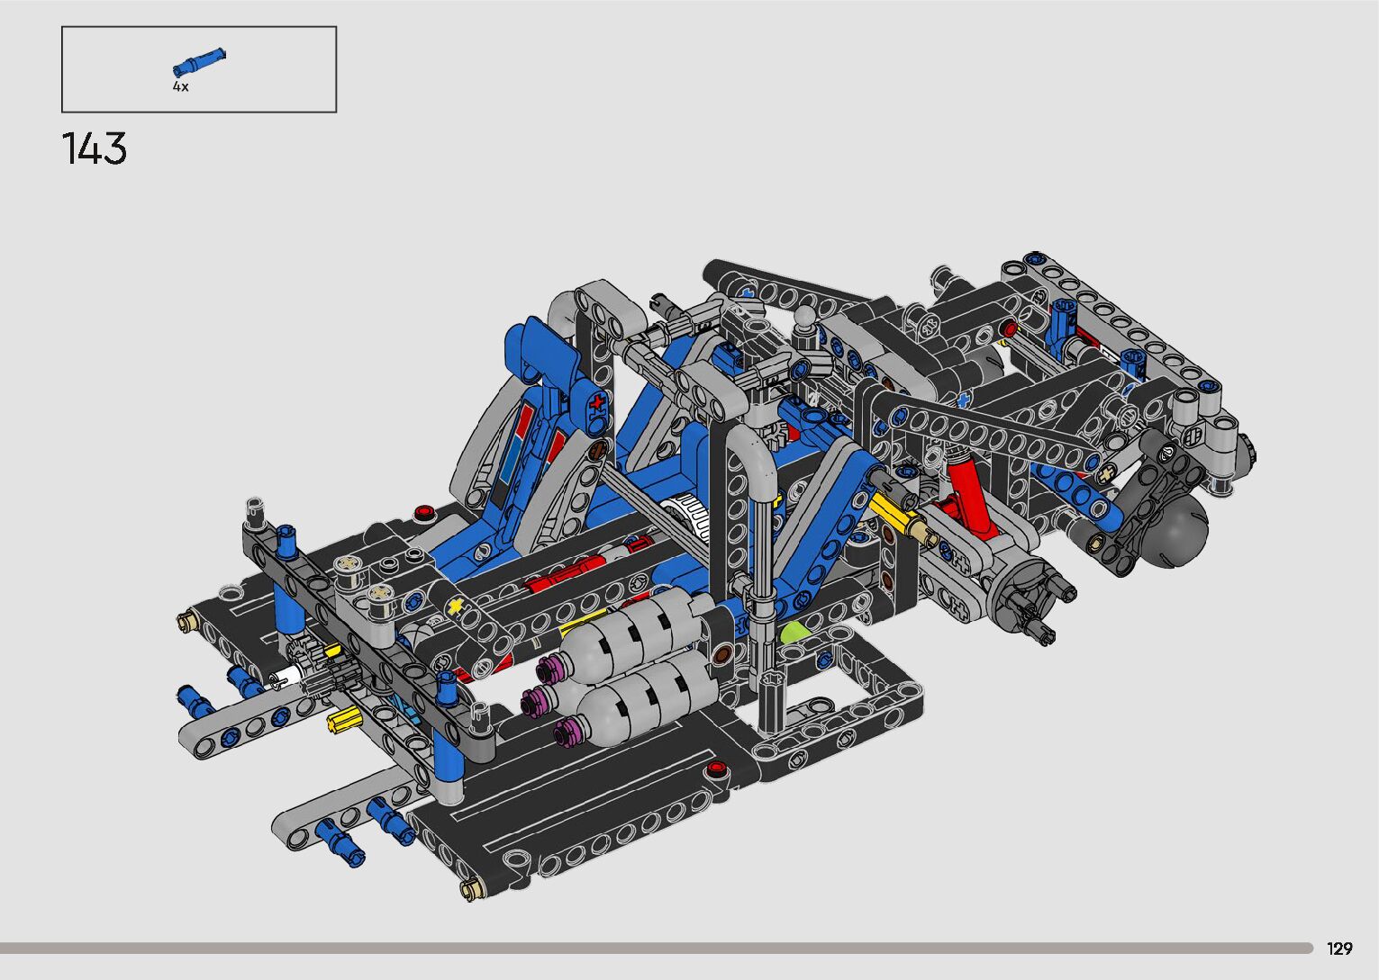
Task: Click the gray gas cylinders beside the chassis
Action: pyautogui.click(x=631, y=666)
